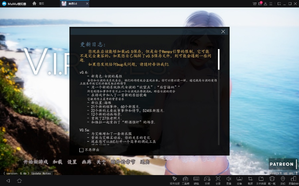Click the version: 0.6b label
Viewport: 299px width, 186px height.
click(x=16, y=173)
